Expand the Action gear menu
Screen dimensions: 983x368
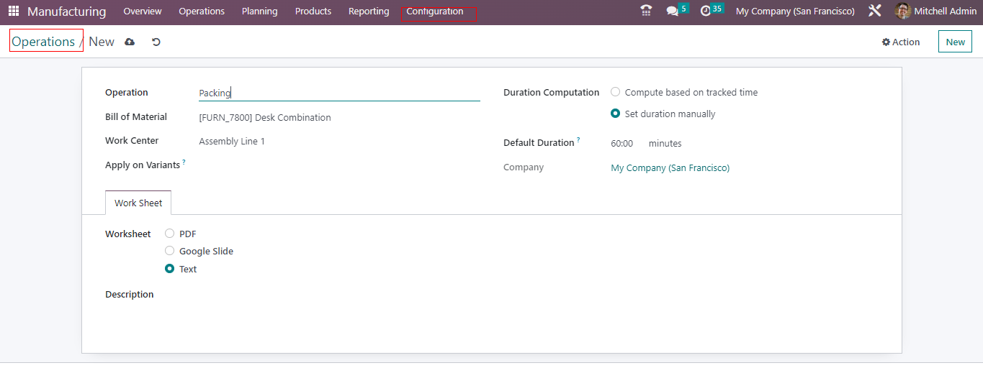901,42
